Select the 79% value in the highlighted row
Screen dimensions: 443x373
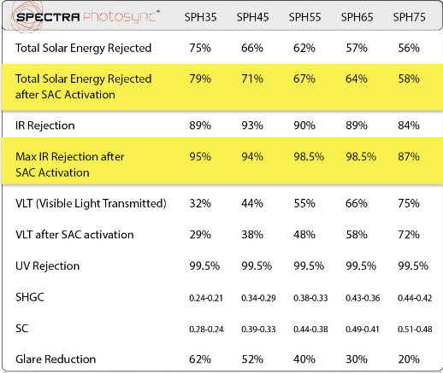point(200,79)
